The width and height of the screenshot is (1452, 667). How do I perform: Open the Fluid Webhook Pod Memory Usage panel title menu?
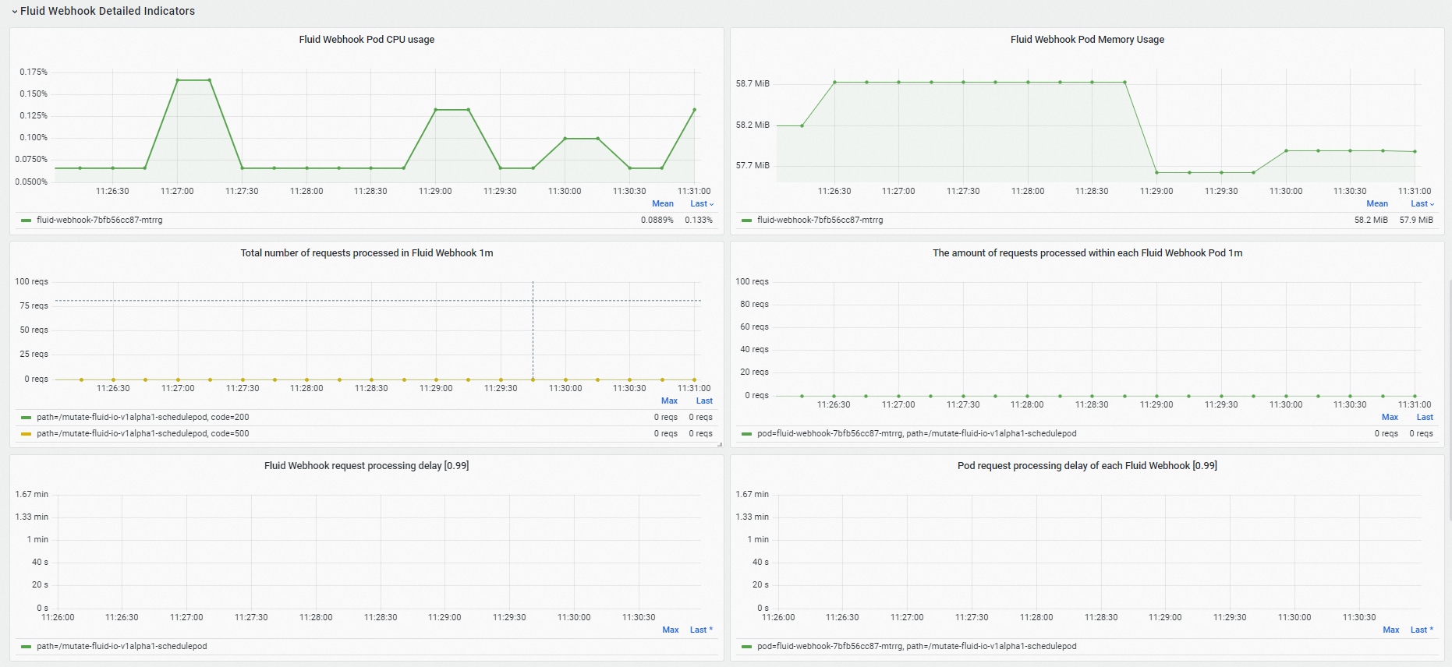[x=1087, y=40]
